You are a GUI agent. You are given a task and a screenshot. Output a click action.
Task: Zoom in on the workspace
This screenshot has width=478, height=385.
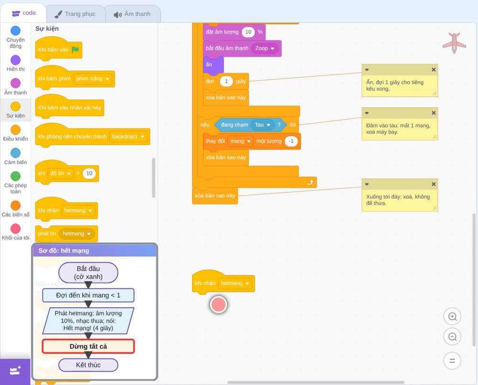452,317
